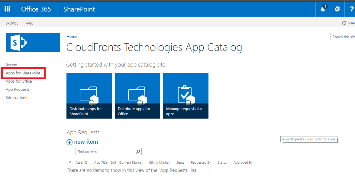Open Site contents in left navigation
The image size is (355, 180).
[x=17, y=97]
